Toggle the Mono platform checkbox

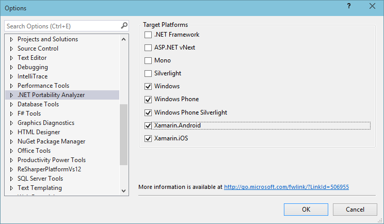pyautogui.click(x=149, y=61)
